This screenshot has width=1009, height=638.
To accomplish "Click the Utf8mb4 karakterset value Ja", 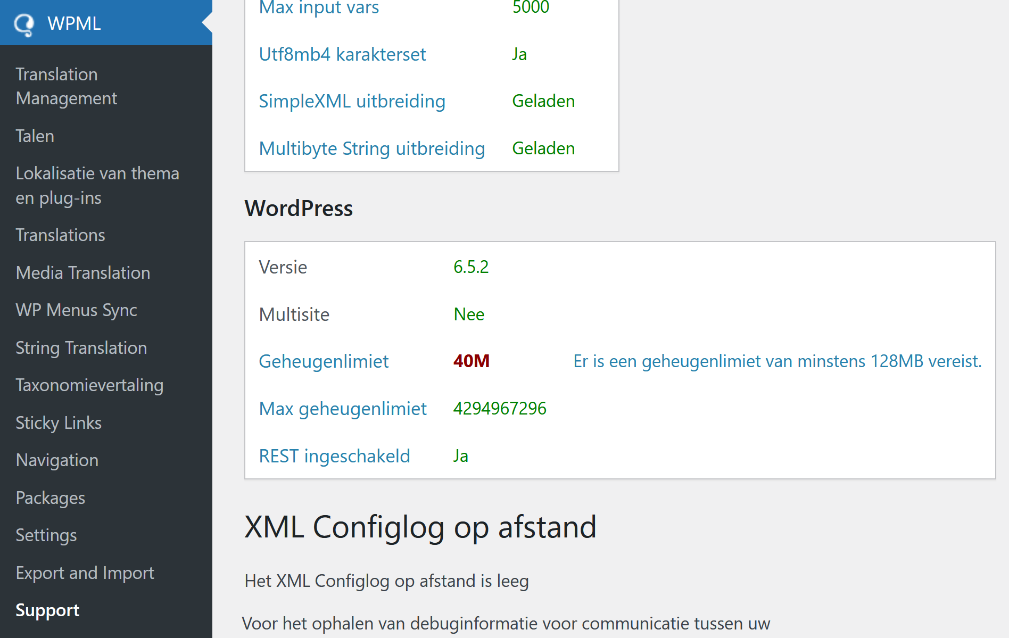I will (519, 54).
